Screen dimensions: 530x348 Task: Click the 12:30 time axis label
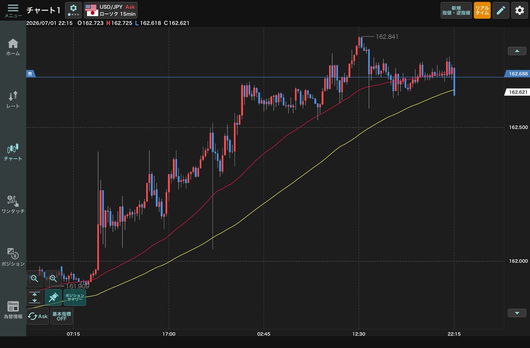[x=359, y=334]
